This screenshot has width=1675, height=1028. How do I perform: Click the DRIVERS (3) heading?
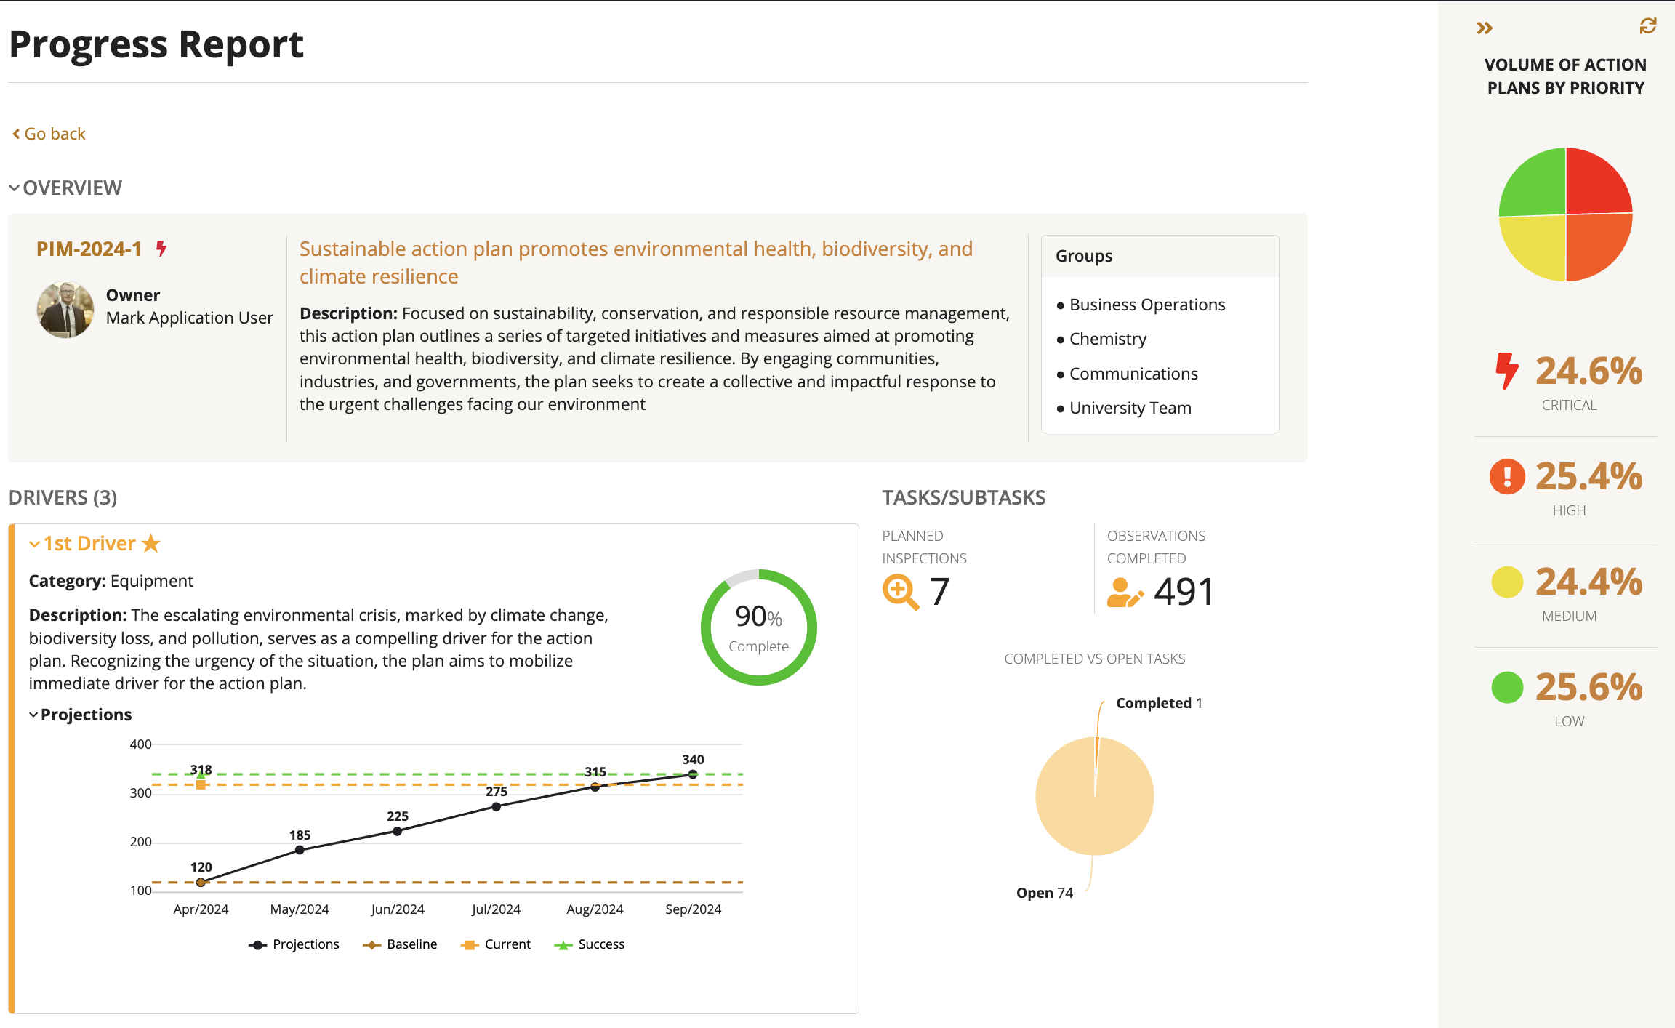pos(63,497)
